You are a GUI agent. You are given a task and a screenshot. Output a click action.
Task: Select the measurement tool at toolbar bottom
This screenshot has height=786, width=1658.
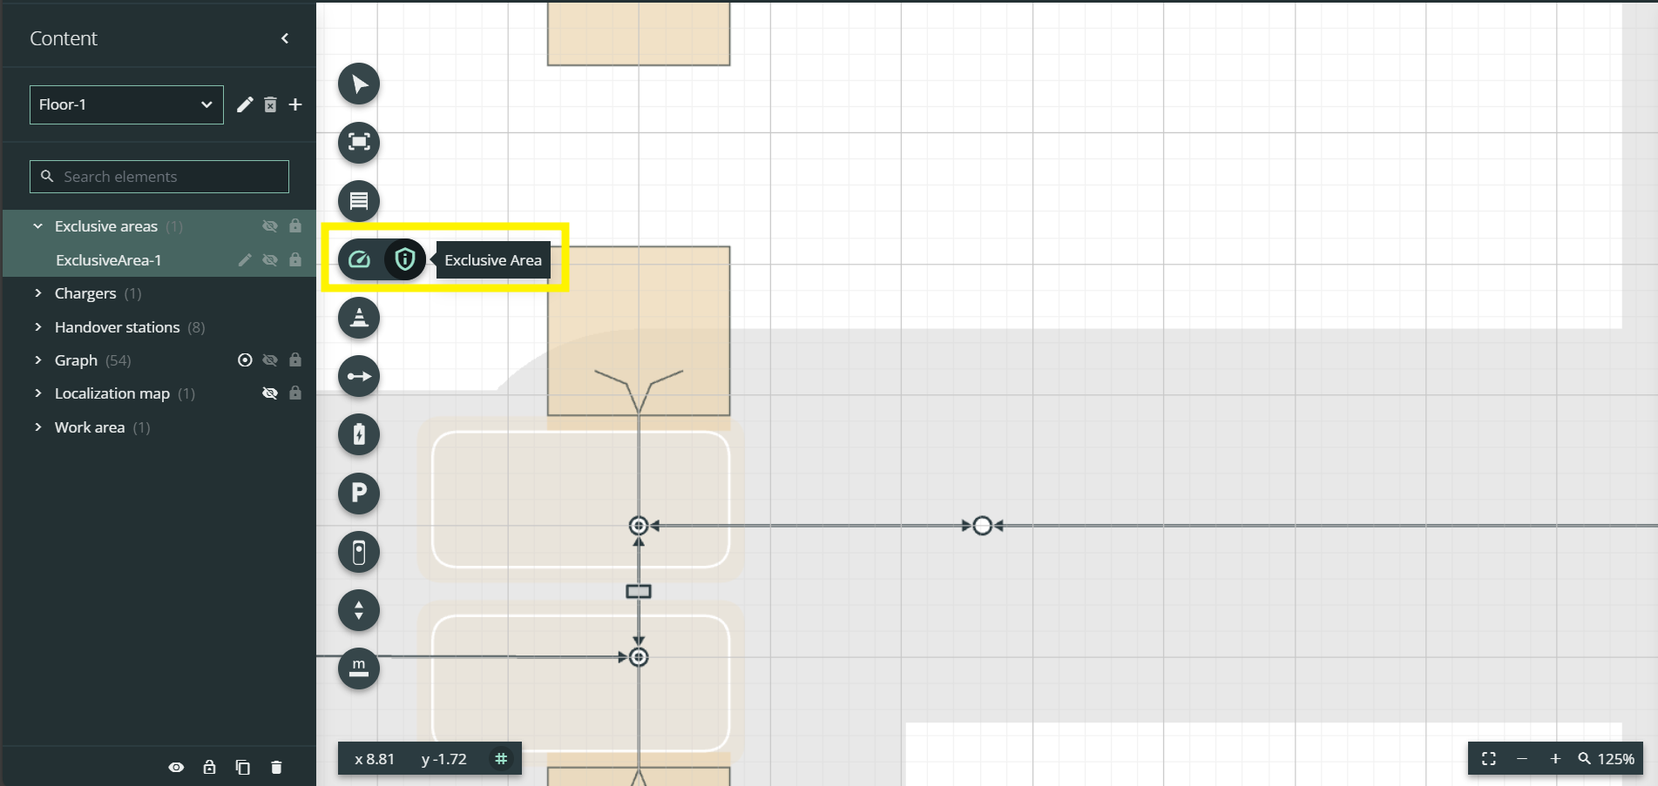click(x=358, y=668)
